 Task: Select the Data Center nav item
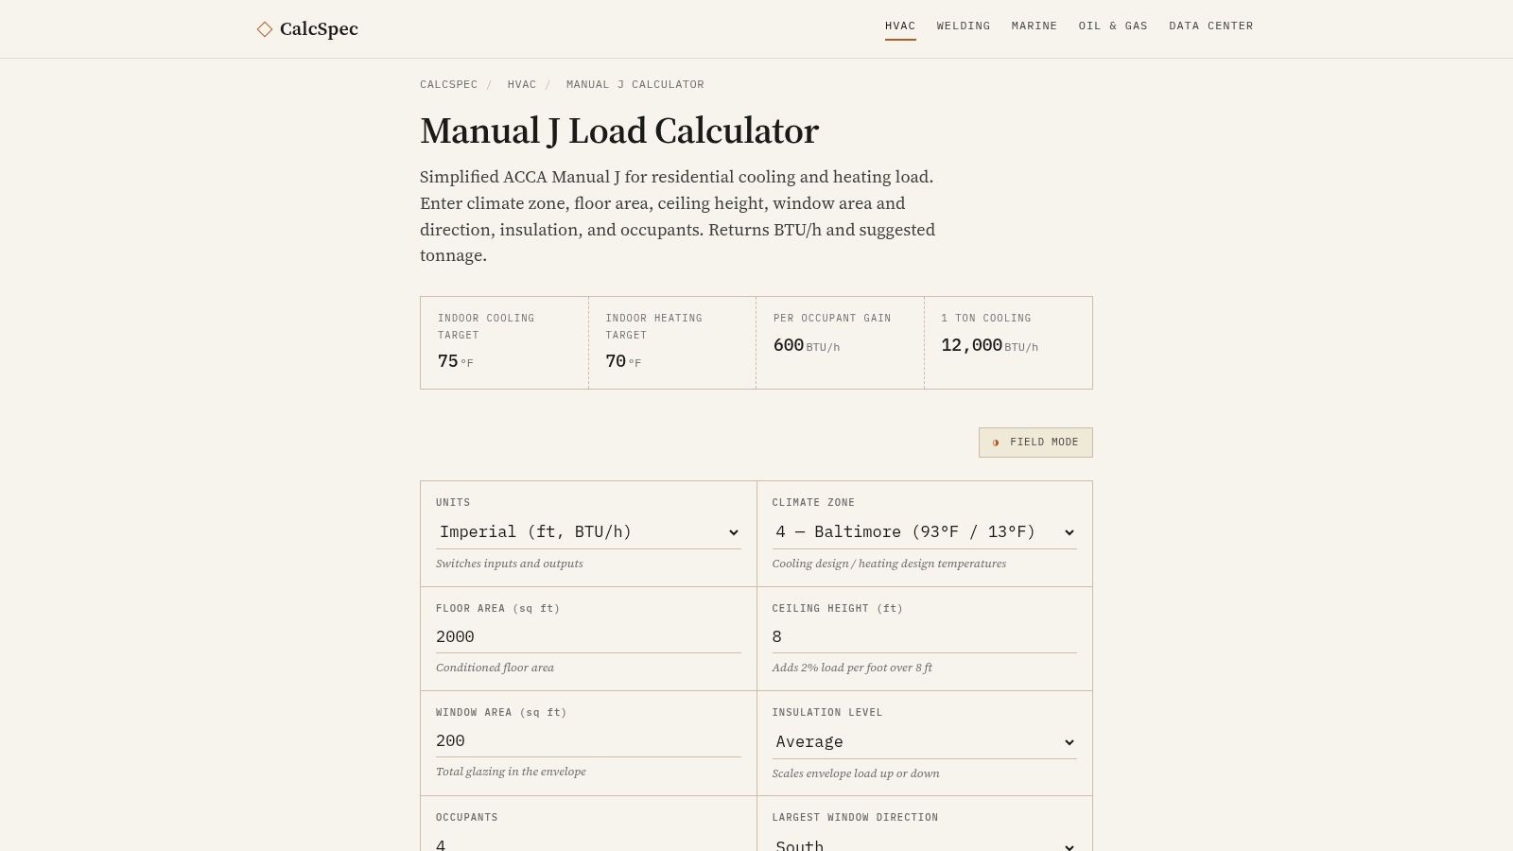pyautogui.click(x=1211, y=26)
